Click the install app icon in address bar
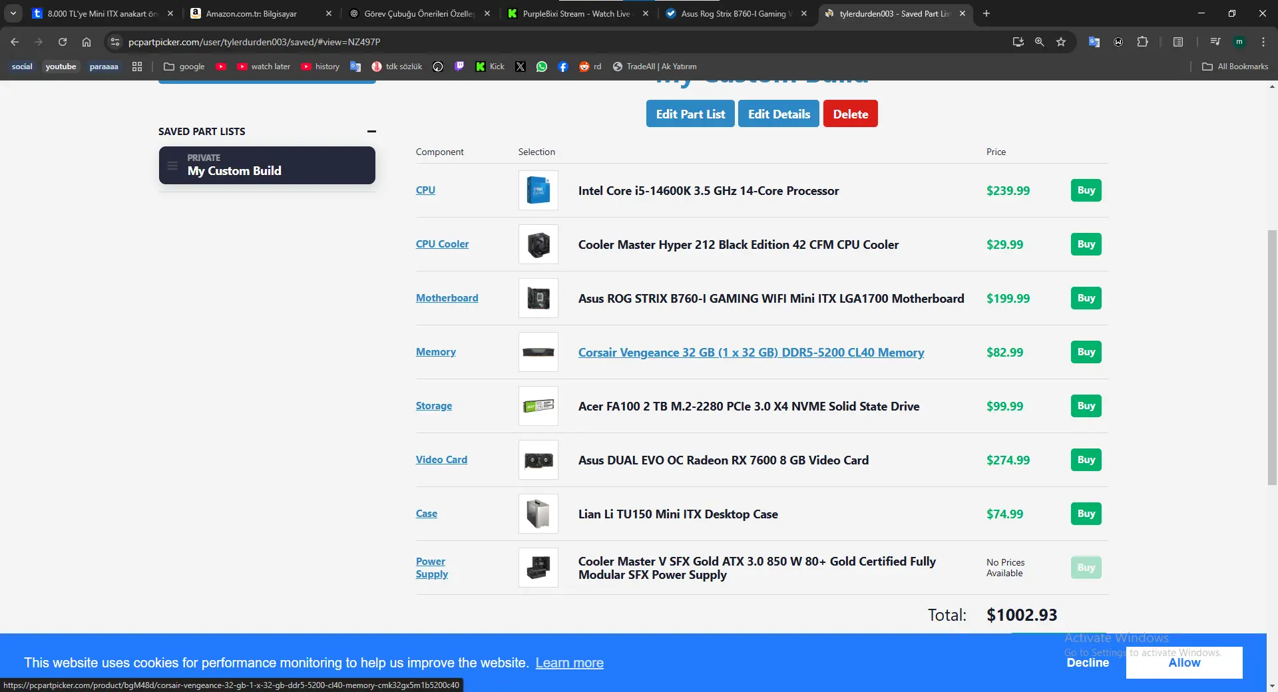The image size is (1278, 692). tap(1018, 42)
